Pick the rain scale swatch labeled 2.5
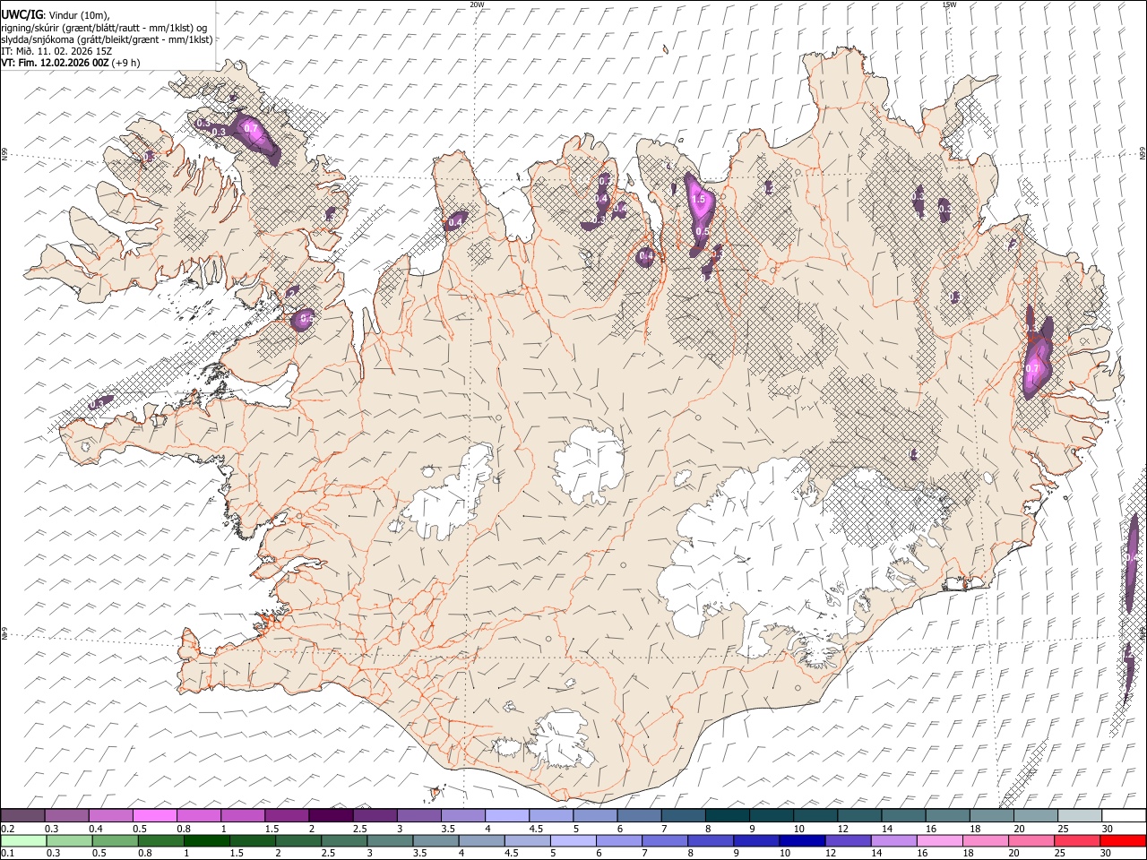This screenshot has width=1147, height=860. point(344,841)
